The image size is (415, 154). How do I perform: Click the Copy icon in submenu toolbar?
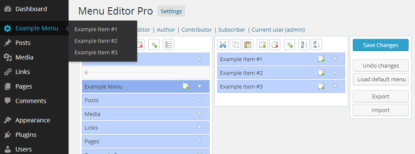coord(235,44)
